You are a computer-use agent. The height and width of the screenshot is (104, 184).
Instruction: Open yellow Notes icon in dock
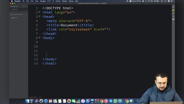60,101
